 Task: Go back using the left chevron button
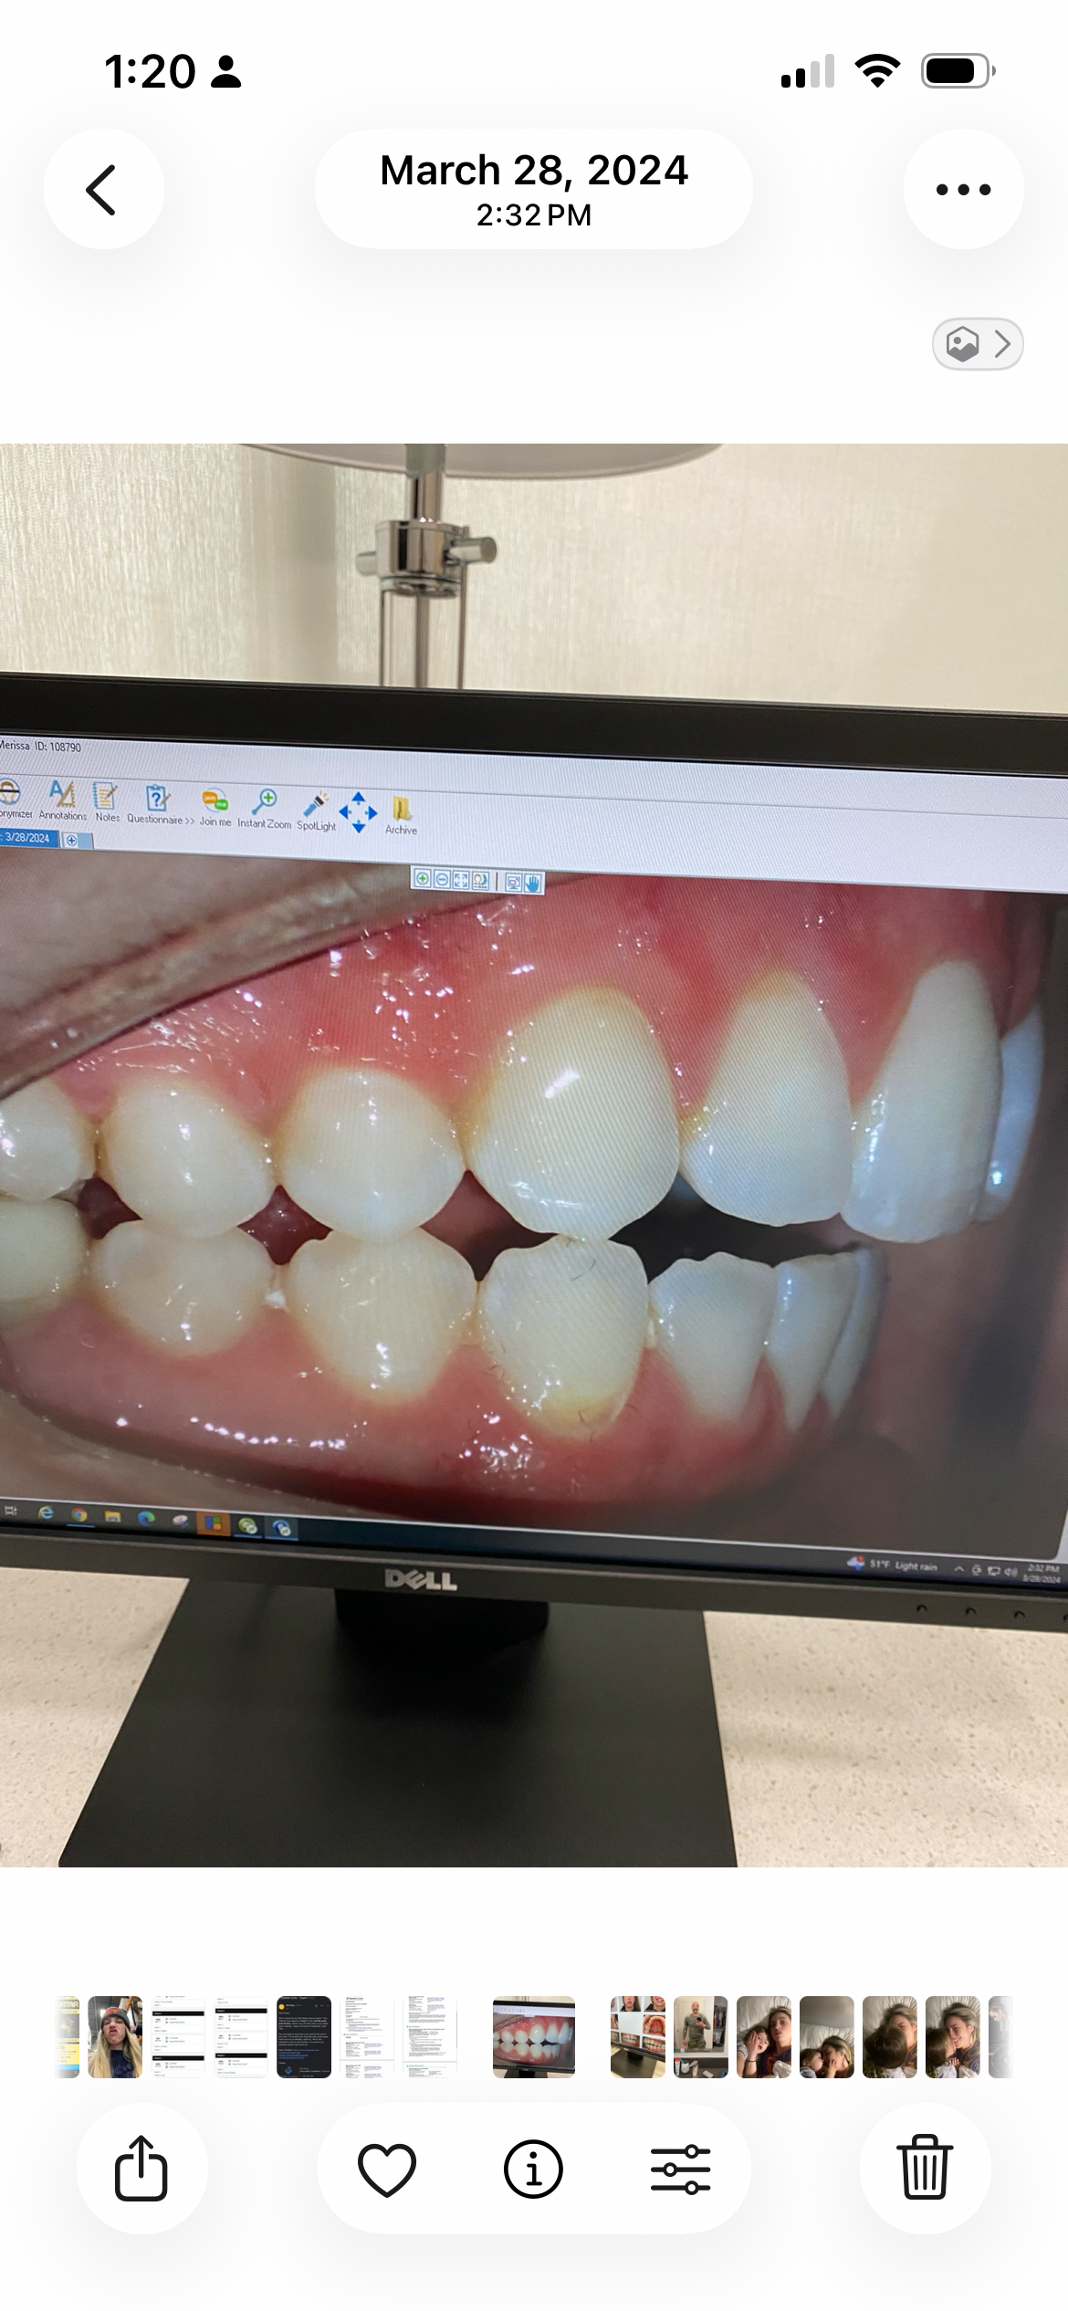click(x=103, y=189)
